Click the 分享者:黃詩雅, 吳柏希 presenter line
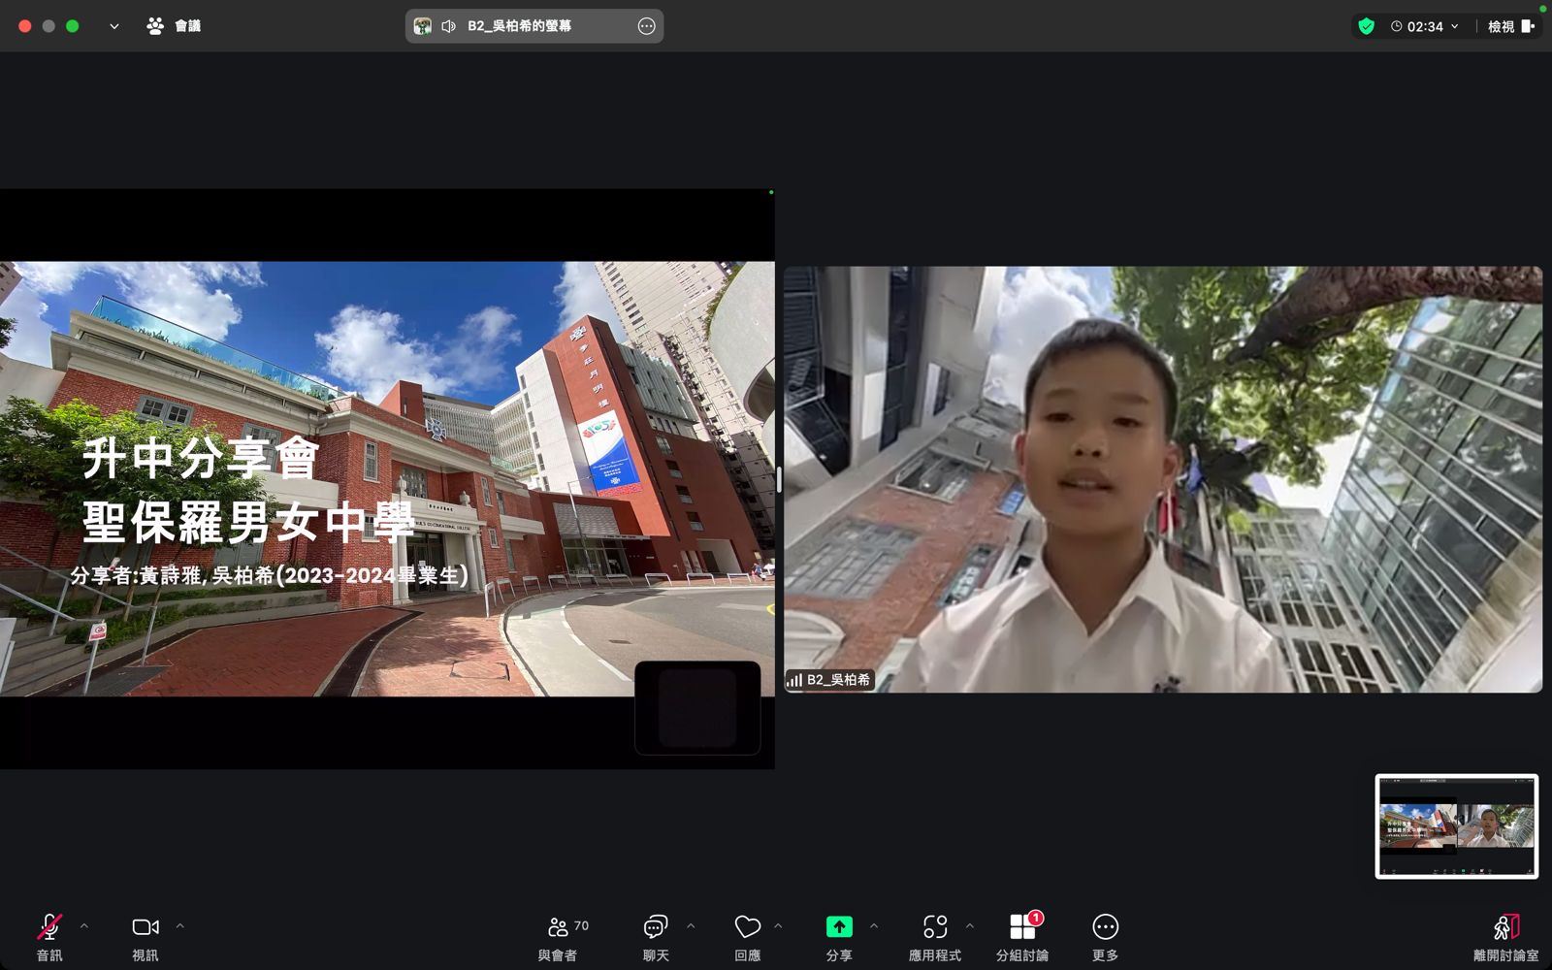This screenshot has height=970, width=1552. click(270, 575)
